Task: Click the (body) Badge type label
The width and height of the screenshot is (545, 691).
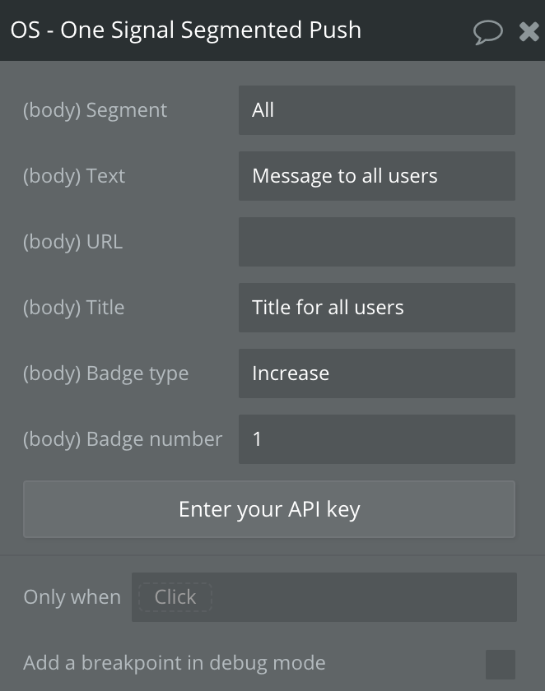Action: 106,373
